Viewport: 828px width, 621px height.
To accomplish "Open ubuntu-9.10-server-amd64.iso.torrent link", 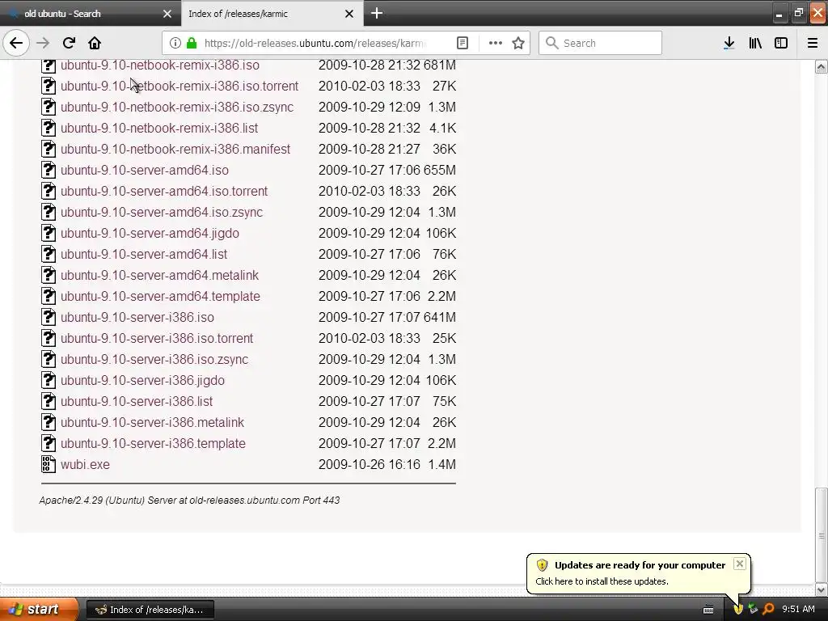I will click(x=163, y=191).
